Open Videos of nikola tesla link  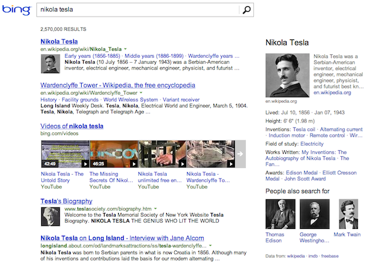coord(72,126)
